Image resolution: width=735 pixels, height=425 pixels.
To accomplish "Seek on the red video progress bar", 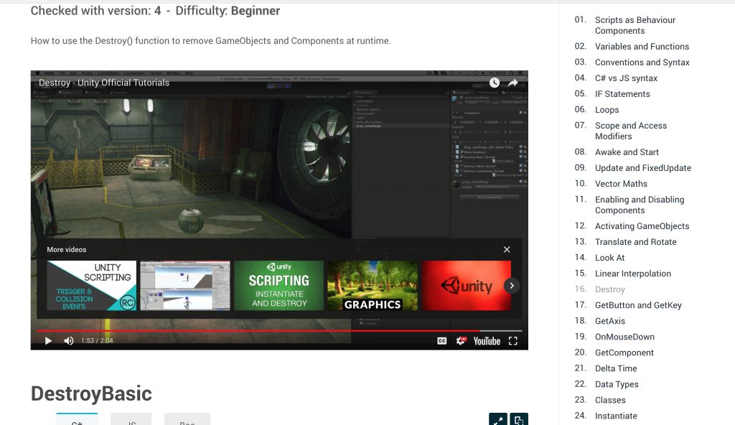I will click(279, 331).
